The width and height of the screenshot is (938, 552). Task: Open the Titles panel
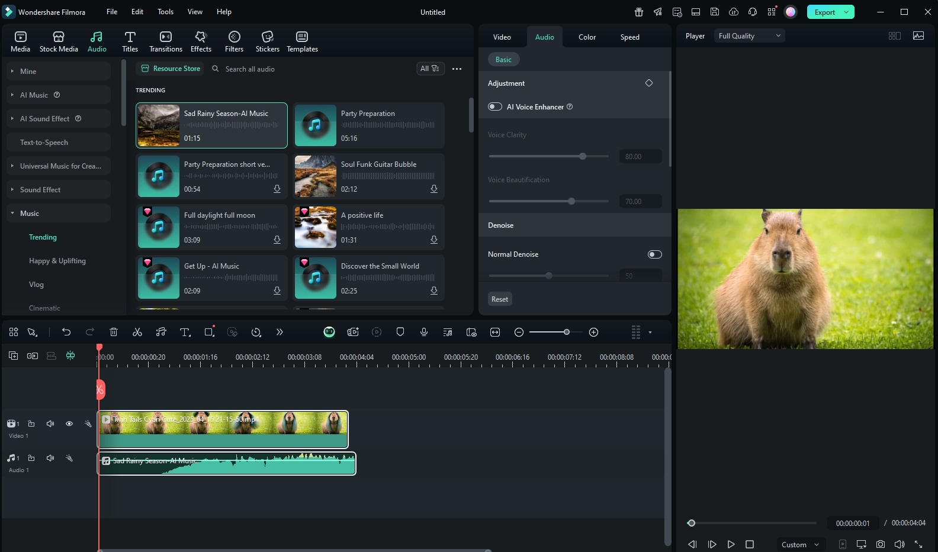pos(130,42)
